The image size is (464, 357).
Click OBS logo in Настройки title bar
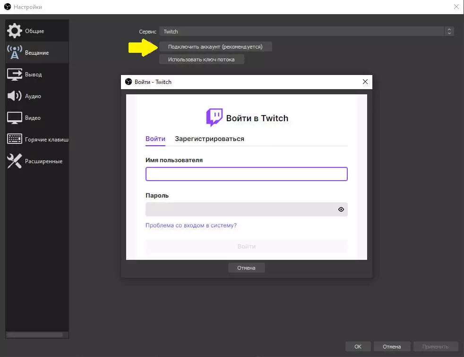[8, 7]
